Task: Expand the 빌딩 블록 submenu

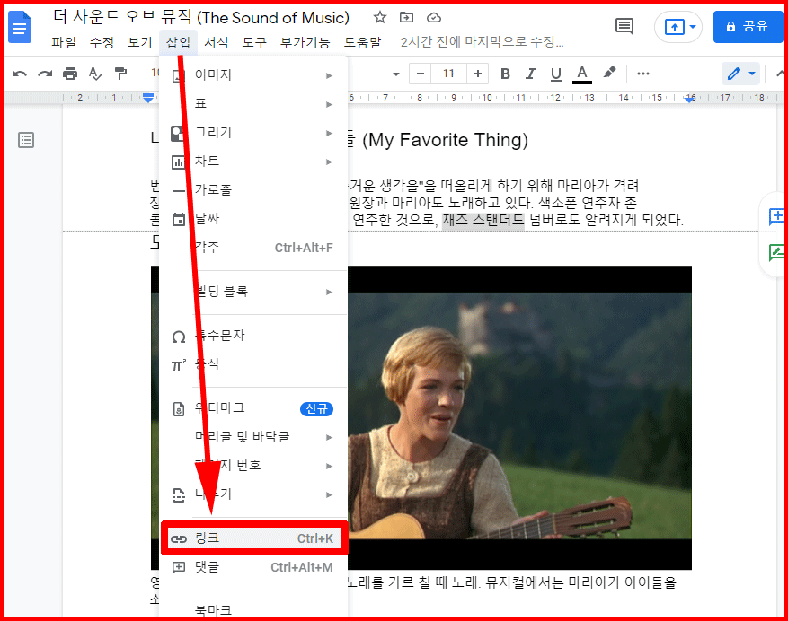Action: click(x=253, y=292)
